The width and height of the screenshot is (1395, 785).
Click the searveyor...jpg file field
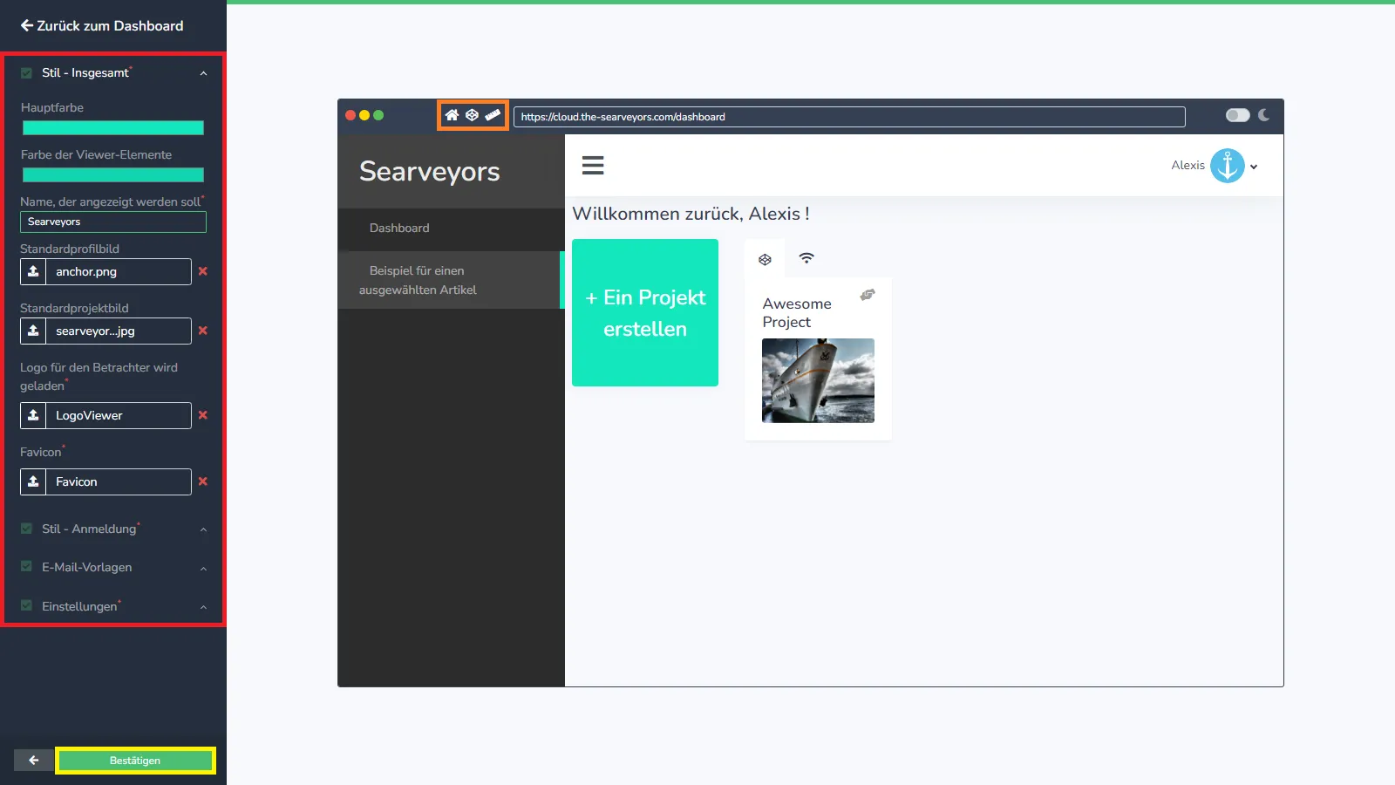tap(119, 331)
